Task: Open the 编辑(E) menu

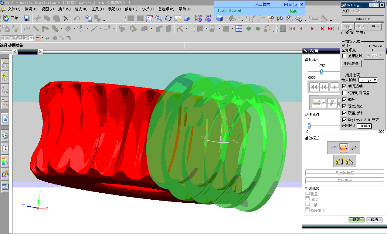Action: pos(31,9)
